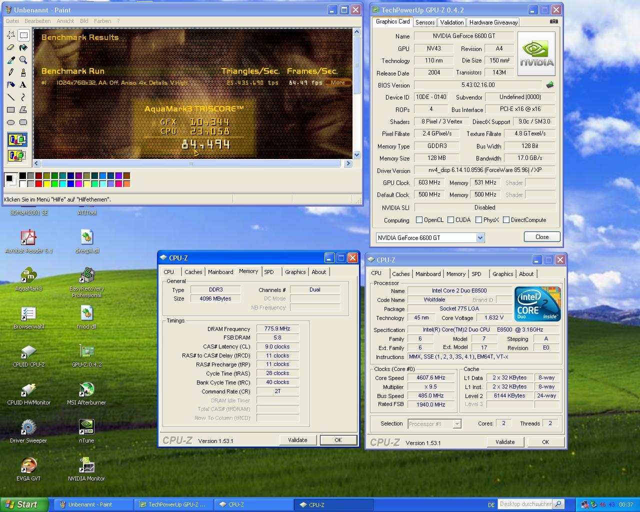Select the rectangular Select tool in Paint
Viewport: 640px width, 512px height.
point(23,35)
